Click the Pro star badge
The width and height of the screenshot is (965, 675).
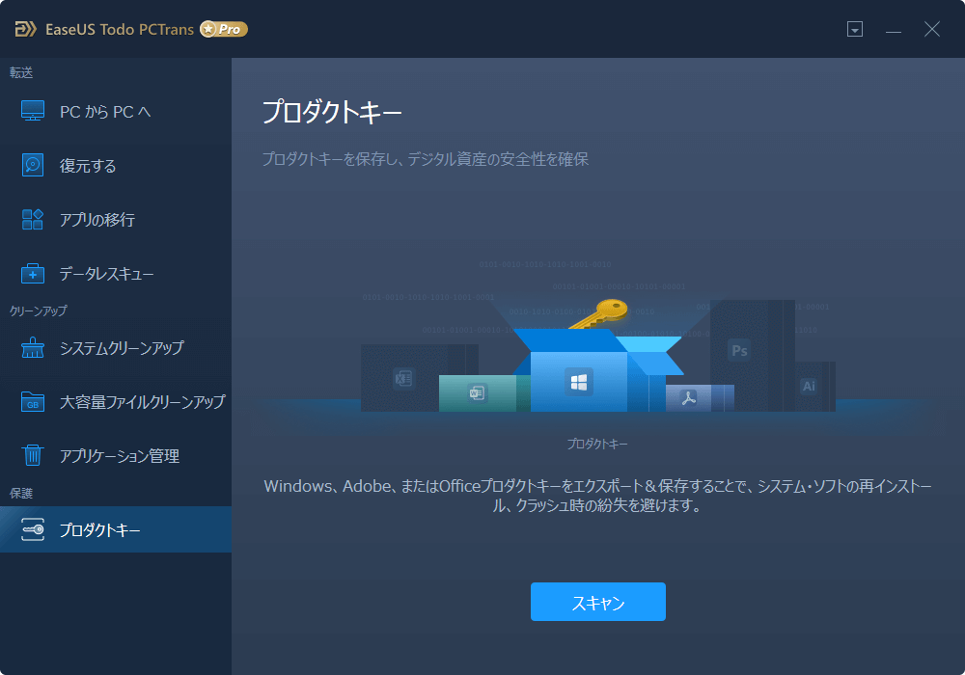click(224, 29)
